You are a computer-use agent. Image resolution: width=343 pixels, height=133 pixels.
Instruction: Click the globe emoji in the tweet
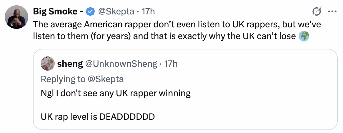[304, 37]
